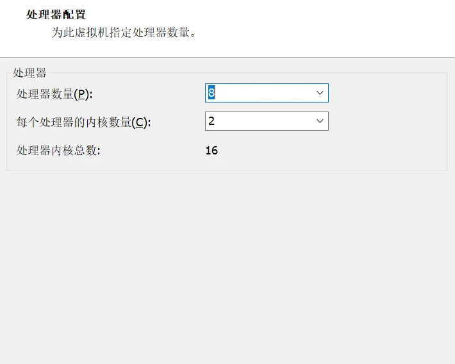Click the blank white header area at right
The image size is (455, 364).
coord(352,26)
